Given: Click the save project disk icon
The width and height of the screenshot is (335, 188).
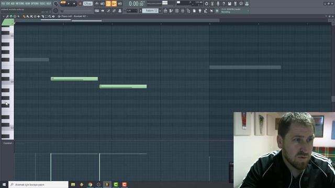Looking at the screenshot, I should point(229,4).
